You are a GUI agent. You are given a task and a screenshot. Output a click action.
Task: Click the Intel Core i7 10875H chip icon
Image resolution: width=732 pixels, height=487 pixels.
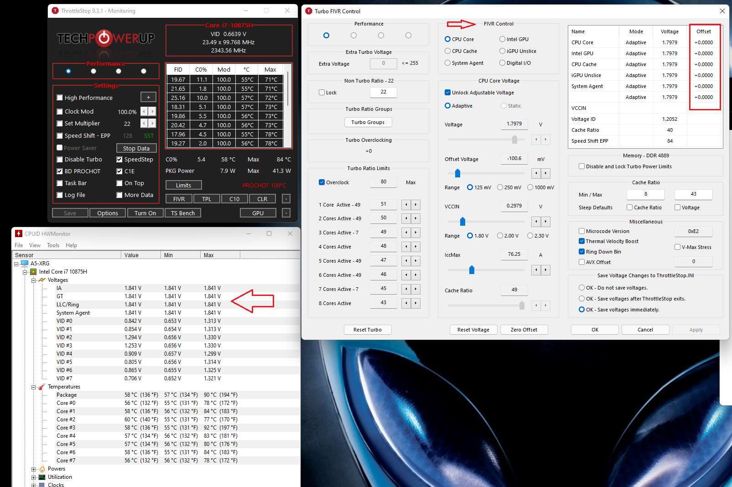pos(33,271)
